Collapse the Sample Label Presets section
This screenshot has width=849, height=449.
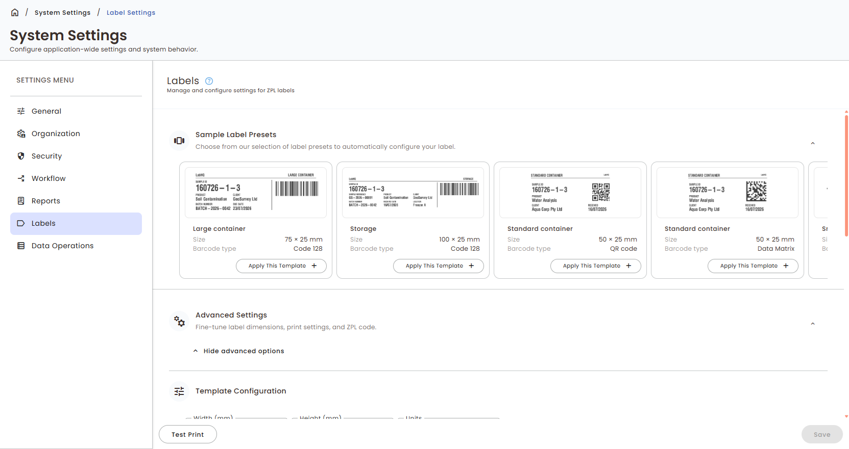click(x=813, y=143)
